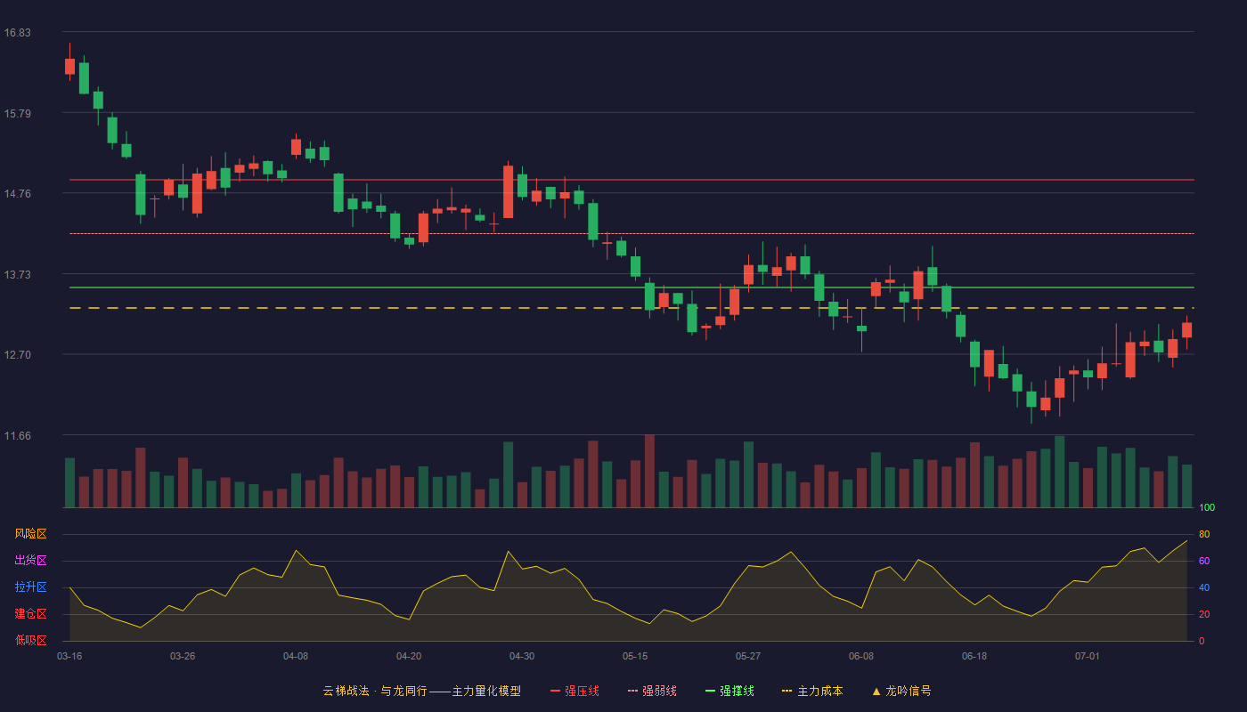The width and height of the screenshot is (1247, 712).
Task: Select the 12.70 price label
Action: (x=17, y=355)
